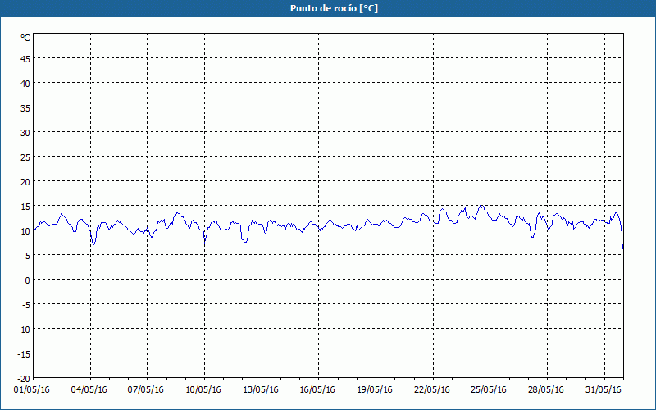Image resolution: width=656 pixels, height=410 pixels.
Task: Select the y-axis value 5
Action: pyautogui.click(x=28, y=256)
